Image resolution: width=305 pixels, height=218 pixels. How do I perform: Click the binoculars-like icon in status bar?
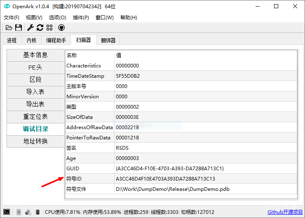tap(28, 212)
